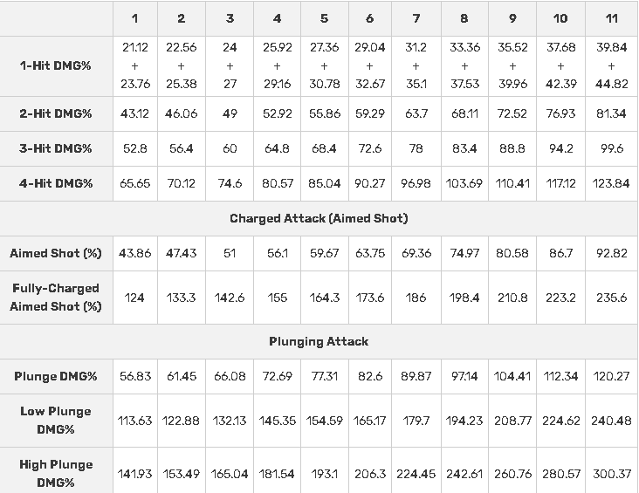Select the High Plunge DMG% row label
This screenshot has height=493, width=639.
[56, 474]
